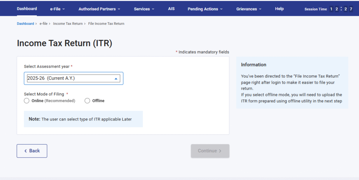The height and width of the screenshot is (180, 359).
Task: Click the e-file breadcrumb item
Action: coord(43,24)
